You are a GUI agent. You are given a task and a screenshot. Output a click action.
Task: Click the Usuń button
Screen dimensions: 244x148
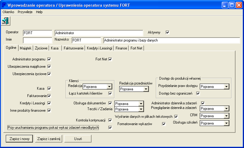78,139
